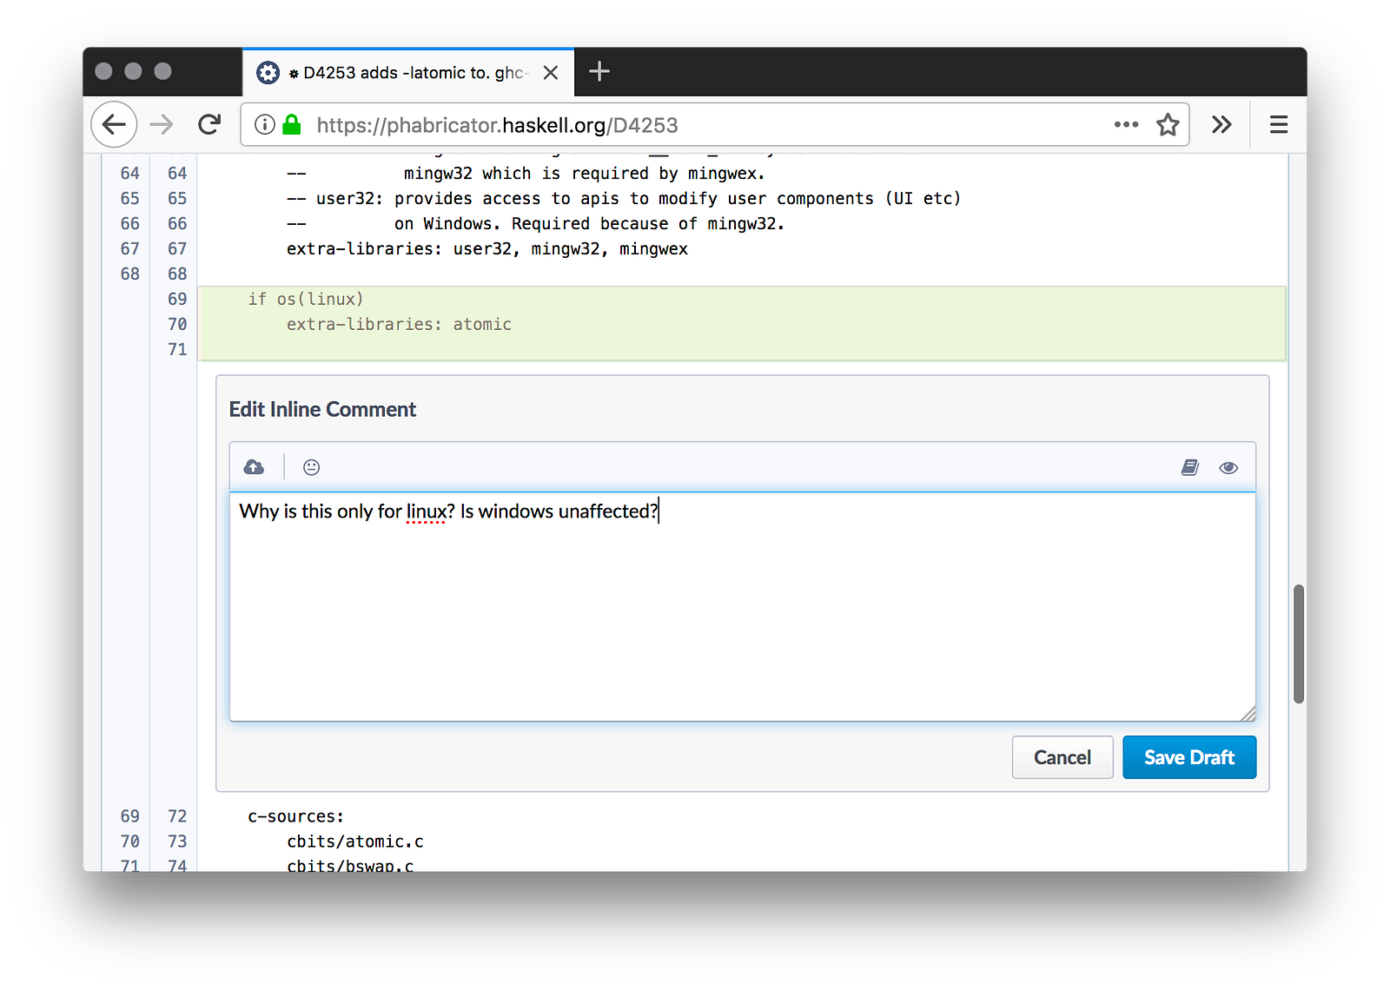Select new line number 69
Image resolution: width=1390 pixels, height=990 pixels.
click(x=177, y=299)
